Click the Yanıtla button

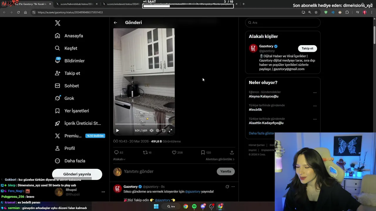226,171
